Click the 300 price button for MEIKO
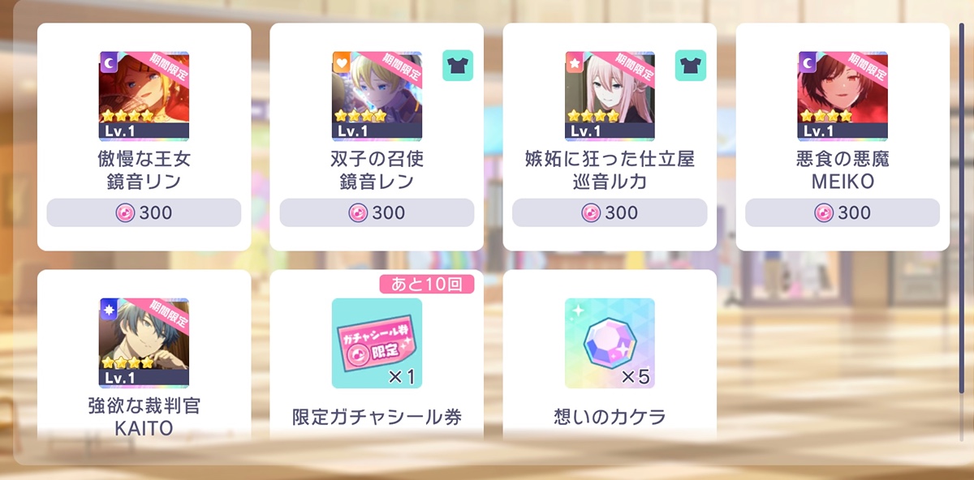Image resolution: width=974 pixels, height=480 pixels. pos(843,212)
